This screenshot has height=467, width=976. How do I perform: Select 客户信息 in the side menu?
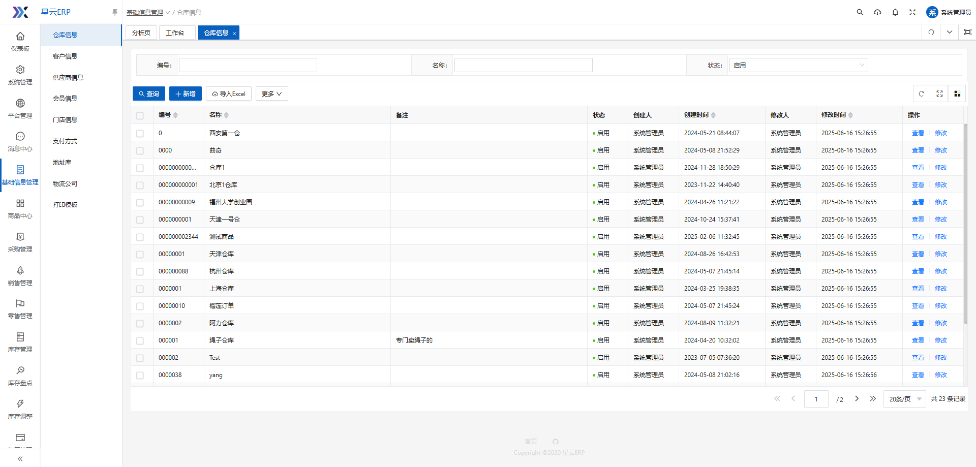tap(65, 56)
